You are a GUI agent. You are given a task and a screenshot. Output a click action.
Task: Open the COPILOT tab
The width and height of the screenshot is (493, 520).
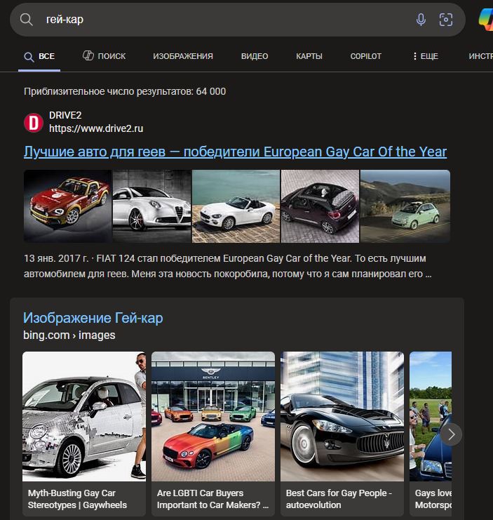[366, 56]
